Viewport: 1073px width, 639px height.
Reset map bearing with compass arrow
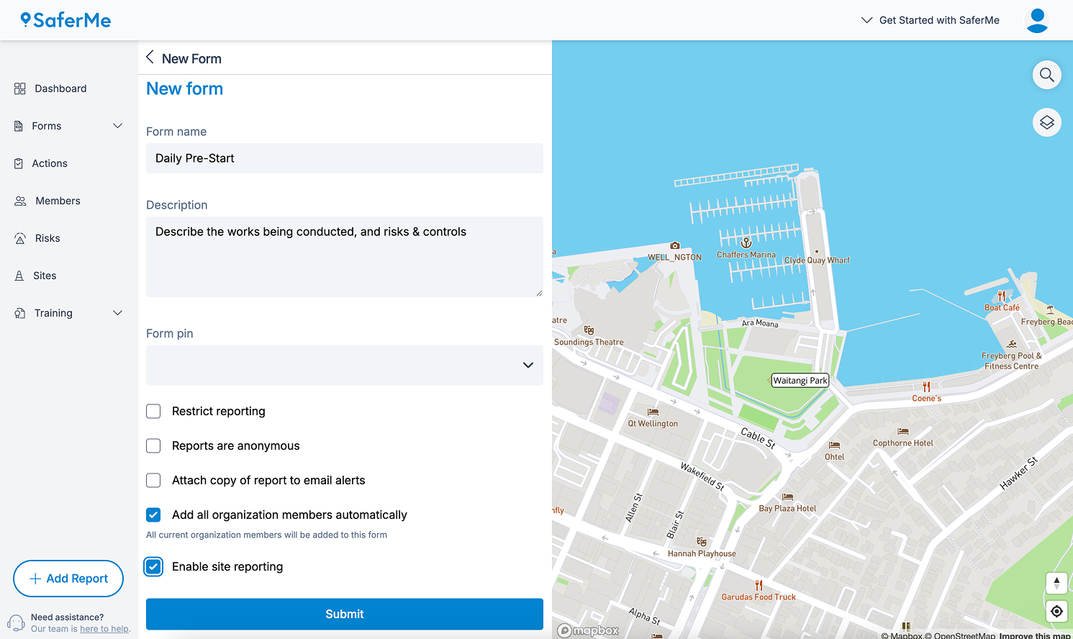pyautogui.click(x=1056, y=583)
